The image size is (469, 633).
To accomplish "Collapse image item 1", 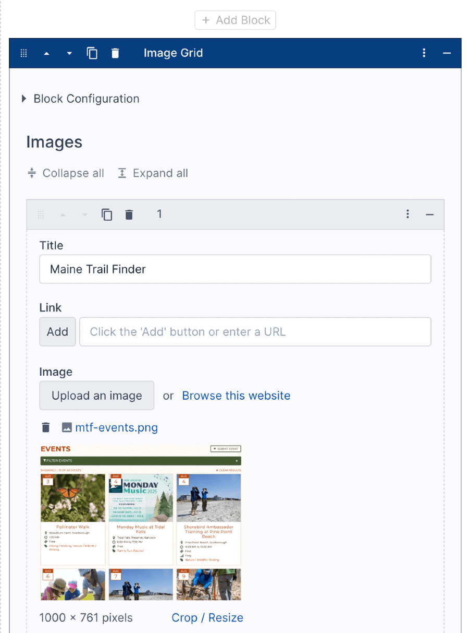I will click(x=431, y=214).
